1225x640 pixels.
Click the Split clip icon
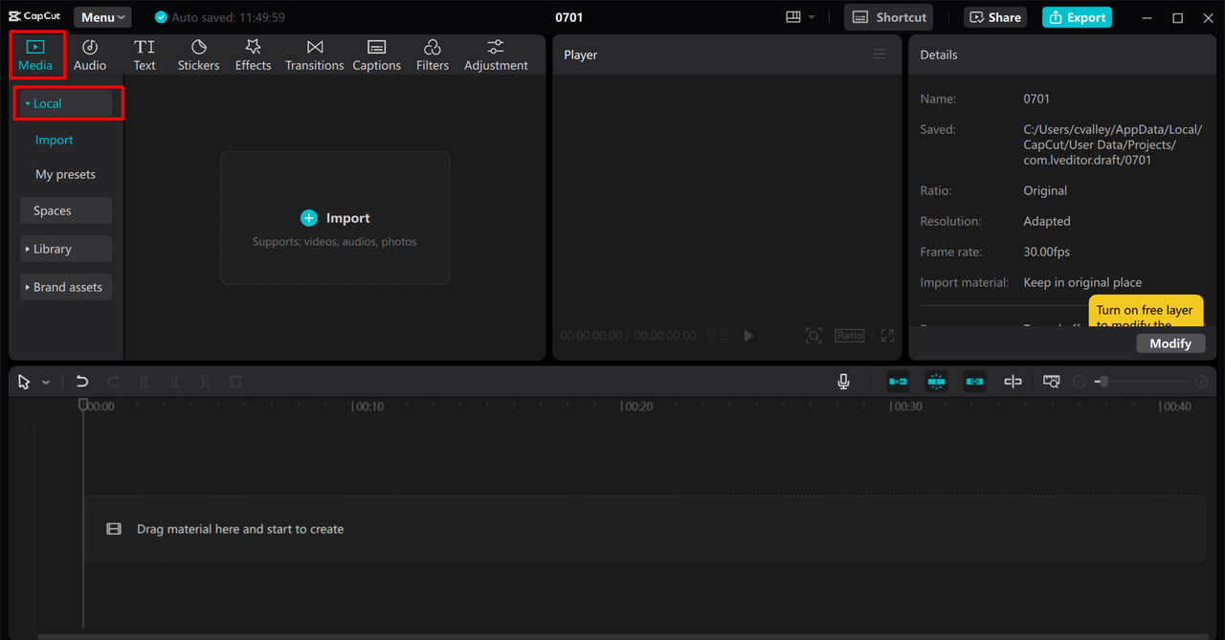144,382
